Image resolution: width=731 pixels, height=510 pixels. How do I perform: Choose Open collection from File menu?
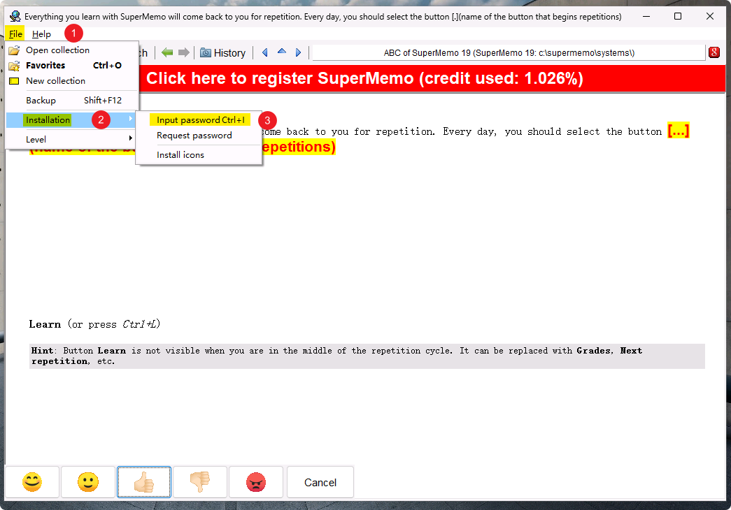pos(72,50)
